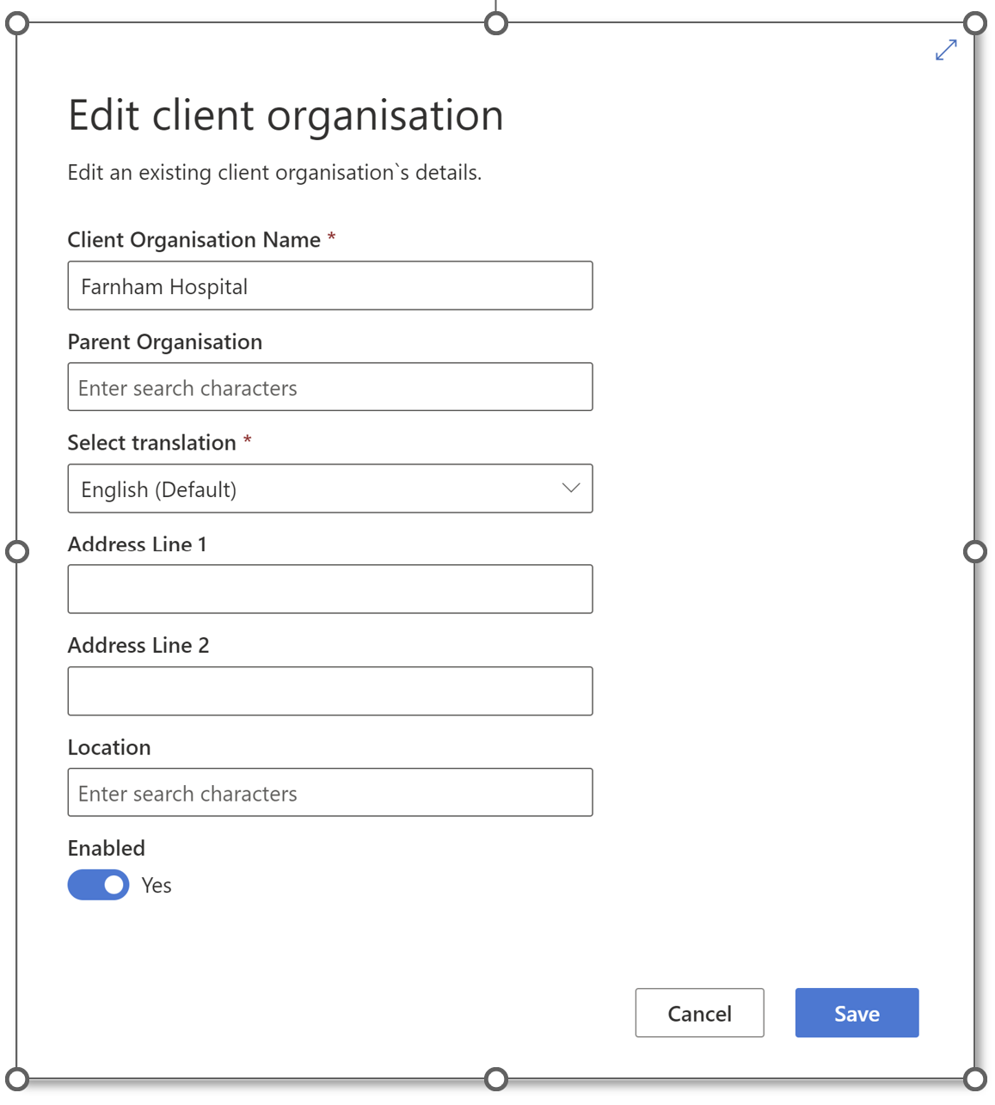995x1105 pixels.
Task: Click the translation dropdown chevron arrow
Action: pos(571,488)
